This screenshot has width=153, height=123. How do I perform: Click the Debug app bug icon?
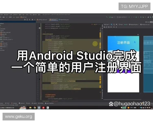click(x=136, y=17)
